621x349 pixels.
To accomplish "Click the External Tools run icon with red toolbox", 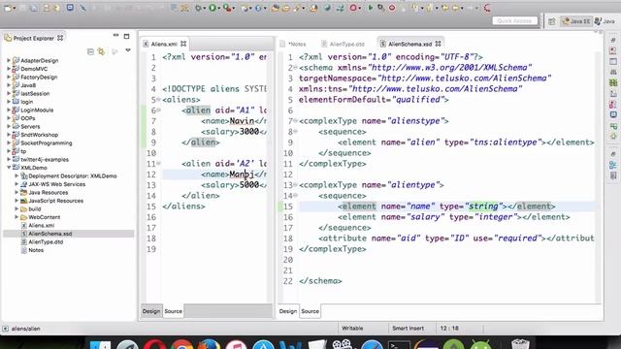I will [x=227, y=8].
